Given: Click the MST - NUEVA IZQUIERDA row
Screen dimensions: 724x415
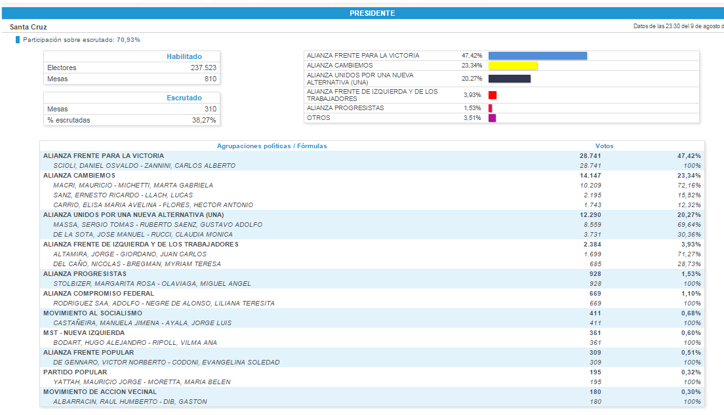Looking at the screenshot, I should click(x=372, y=333).
